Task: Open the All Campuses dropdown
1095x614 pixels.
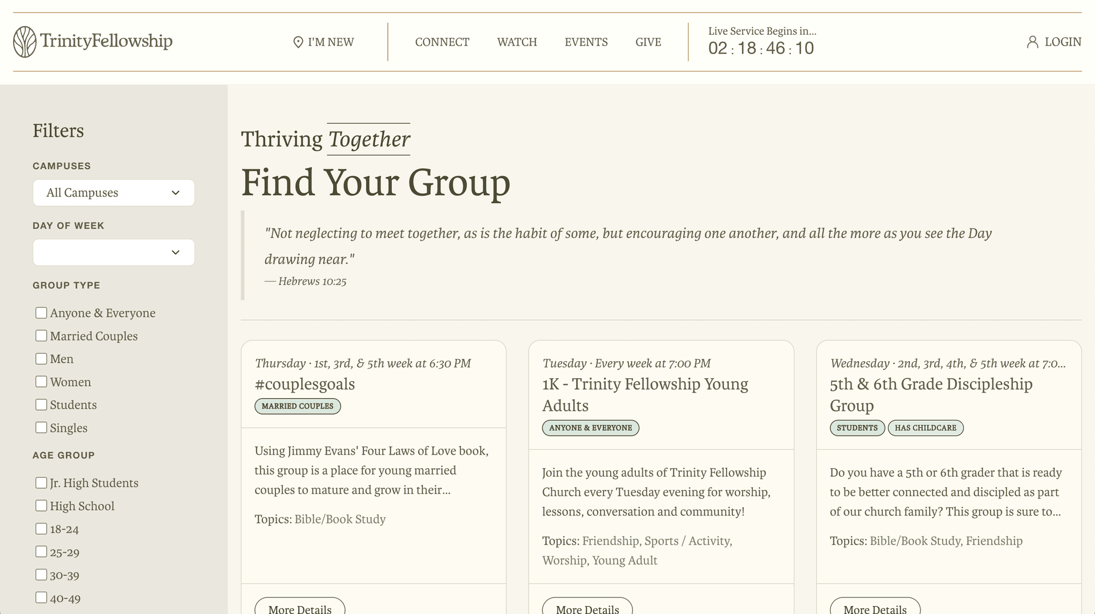Action: 113,193
